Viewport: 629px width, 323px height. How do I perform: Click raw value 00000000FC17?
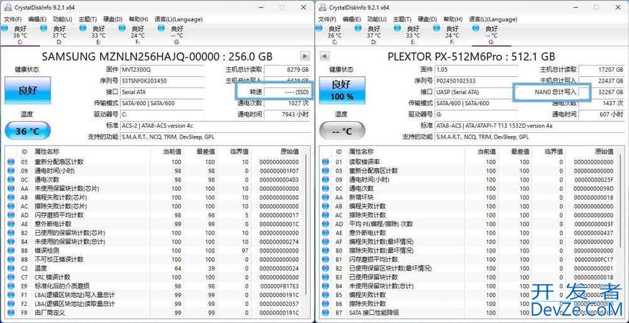594,259
